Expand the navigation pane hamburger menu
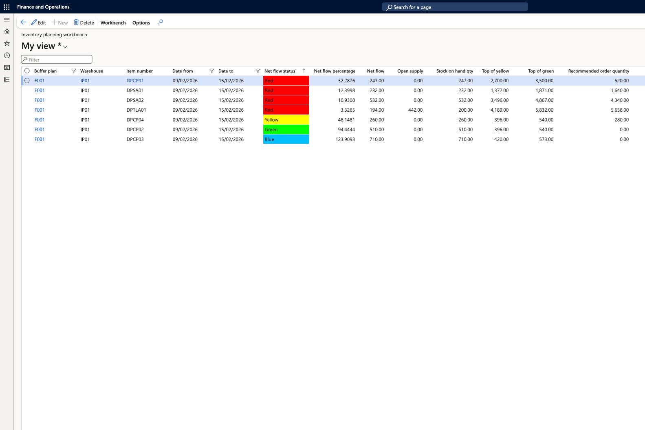Screen dimensions: 645x430 click(x=7, y=20)
